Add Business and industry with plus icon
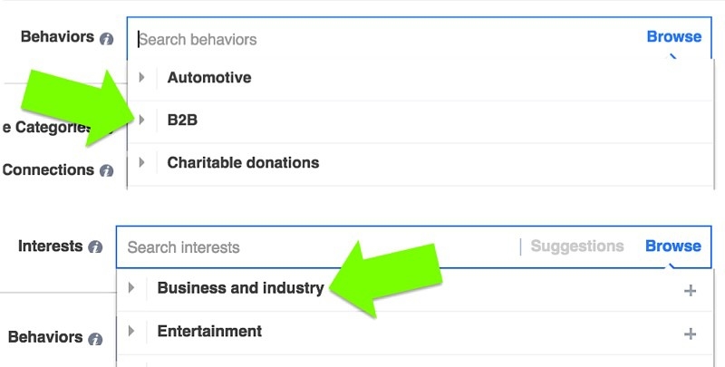This screenshot has width=725, height=367. click(690, 290)
